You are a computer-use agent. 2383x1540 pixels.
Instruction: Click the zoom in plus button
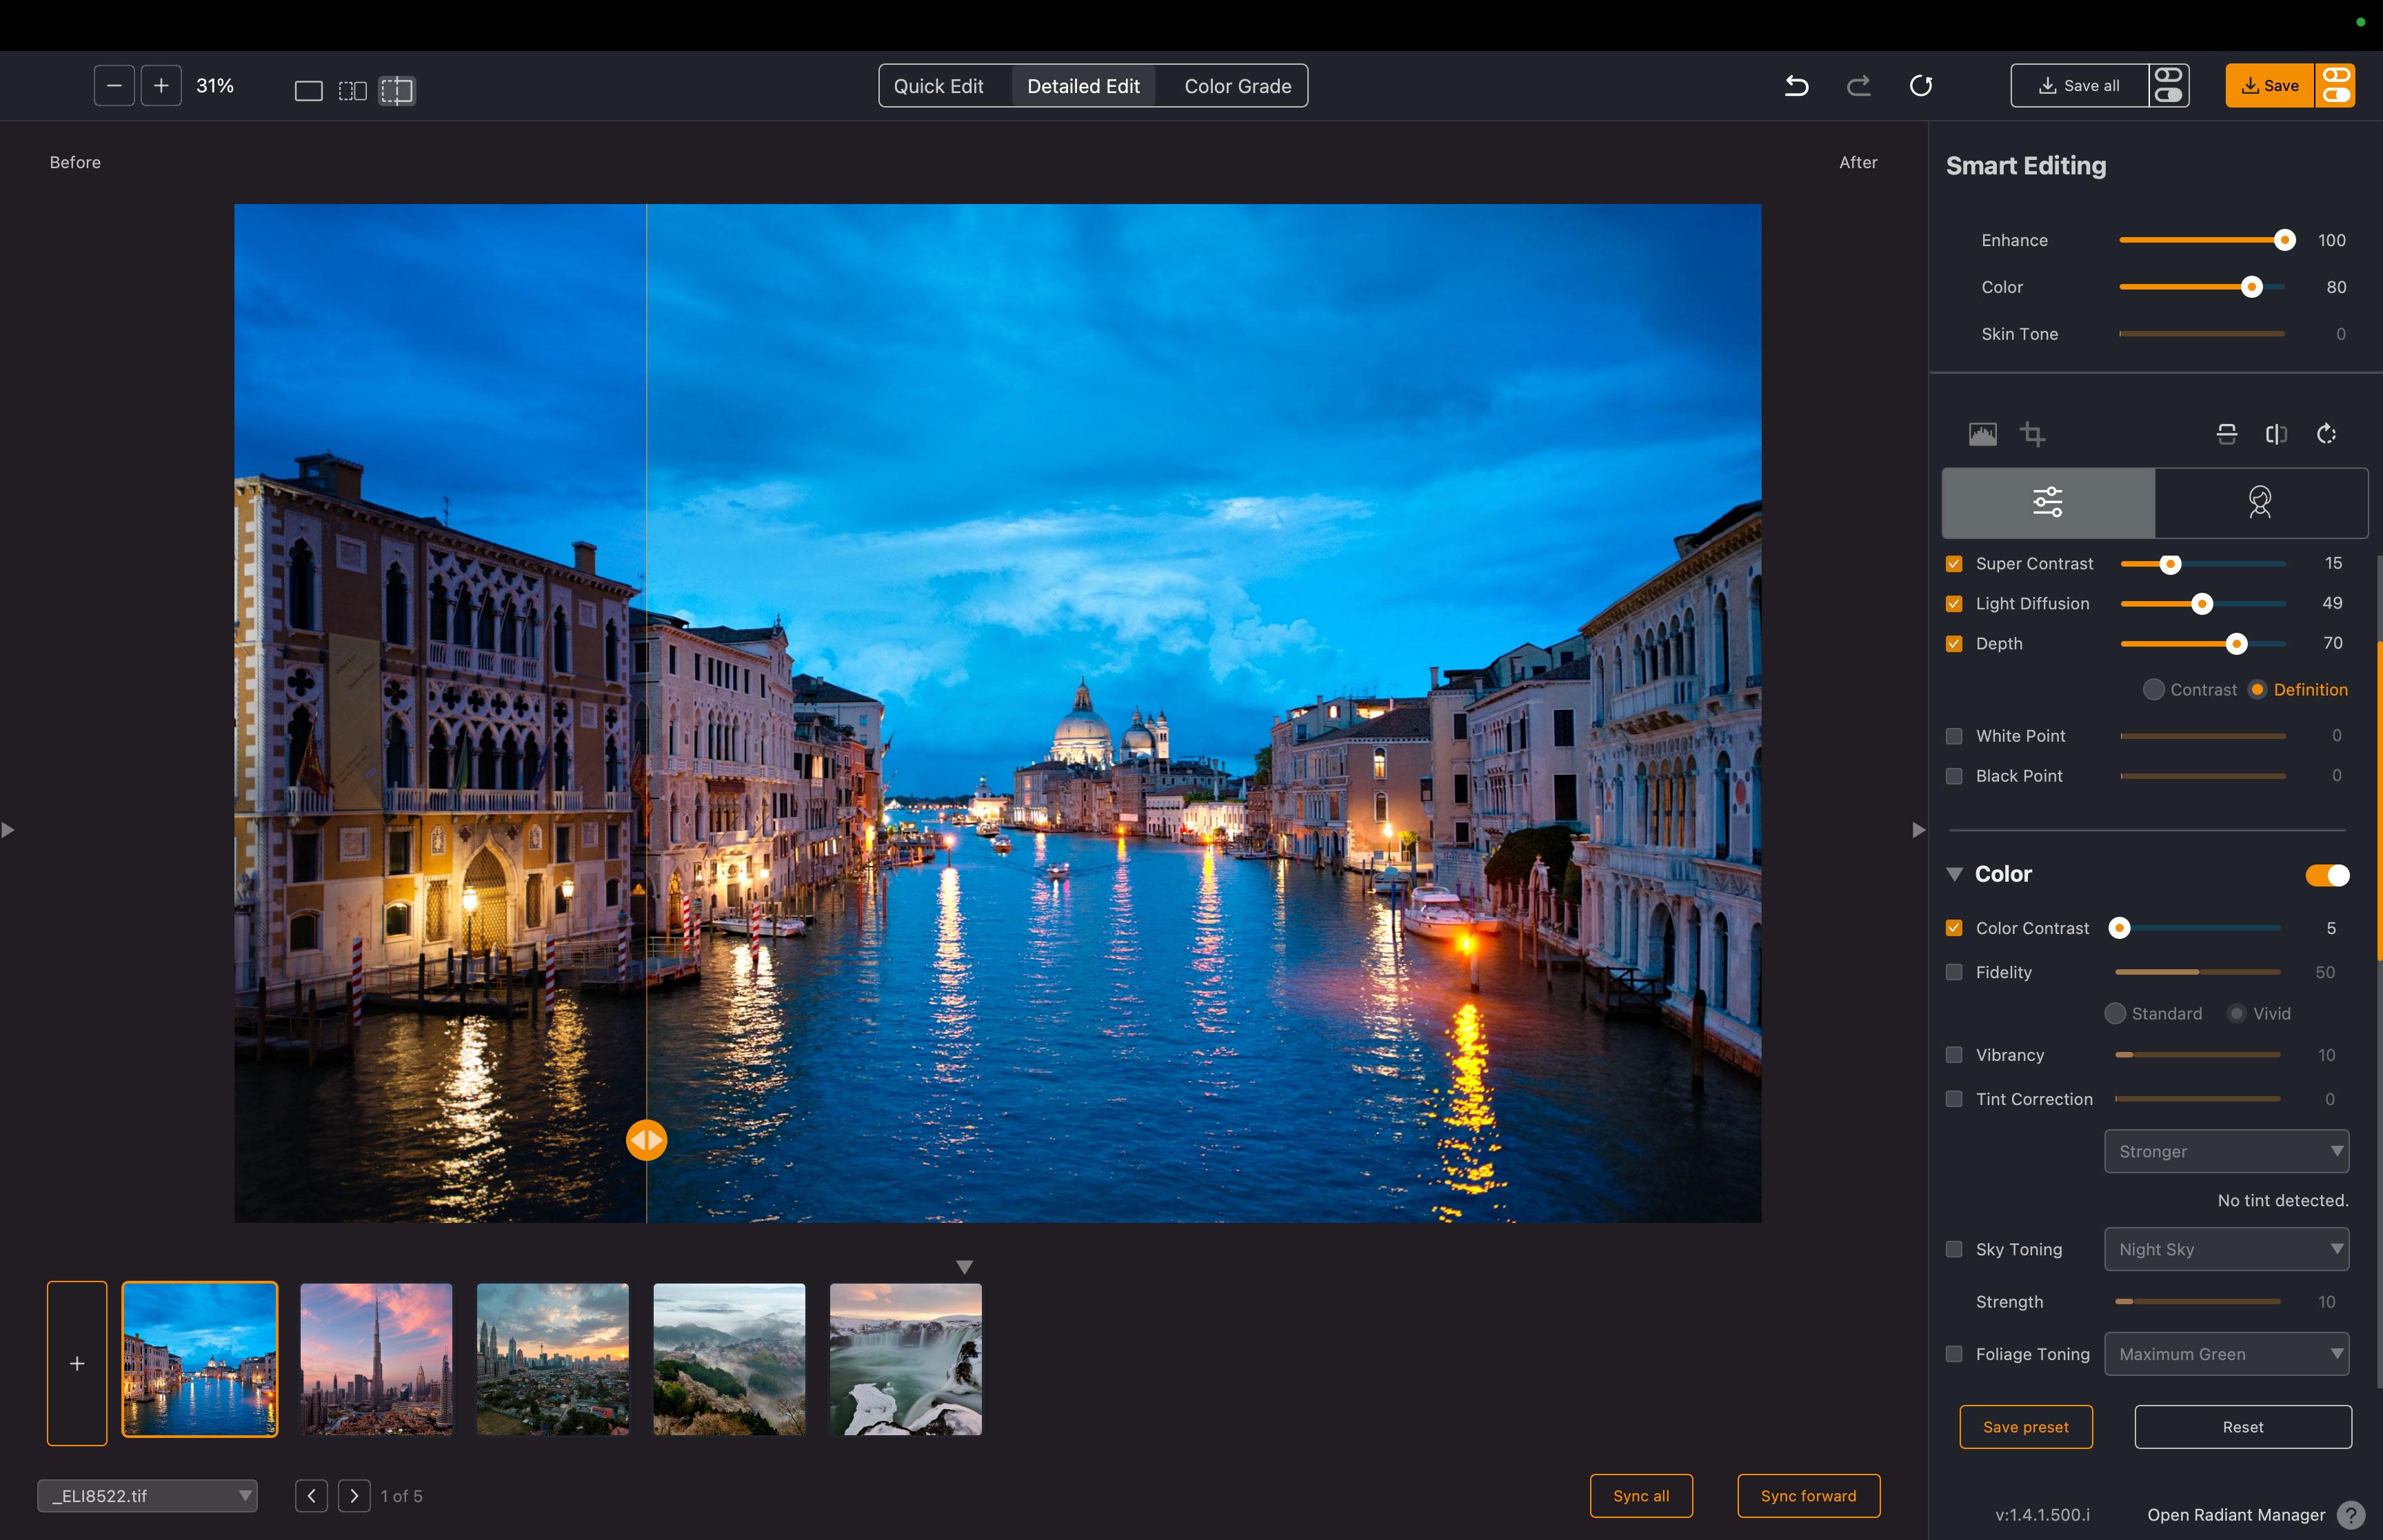coord(161,86)
